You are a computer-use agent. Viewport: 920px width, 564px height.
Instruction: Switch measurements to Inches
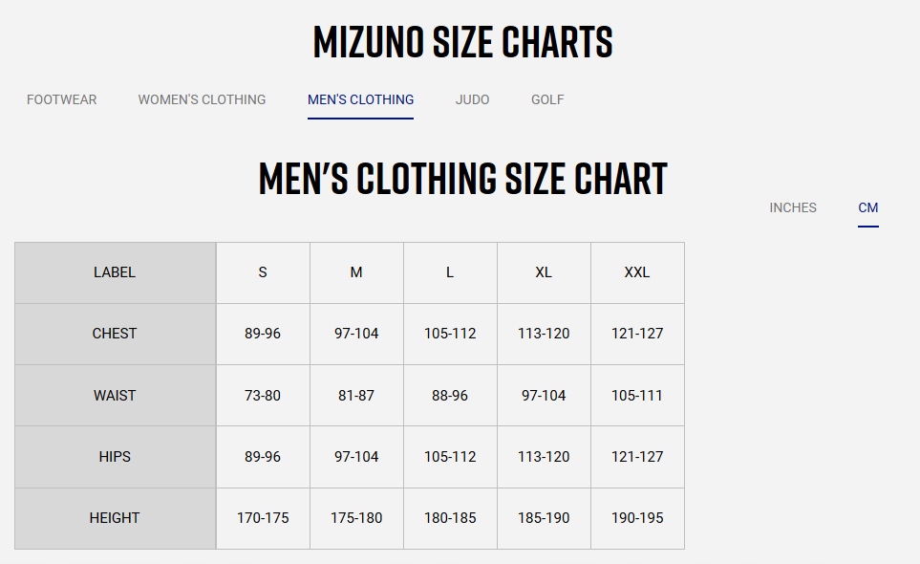tap(793, 207)
